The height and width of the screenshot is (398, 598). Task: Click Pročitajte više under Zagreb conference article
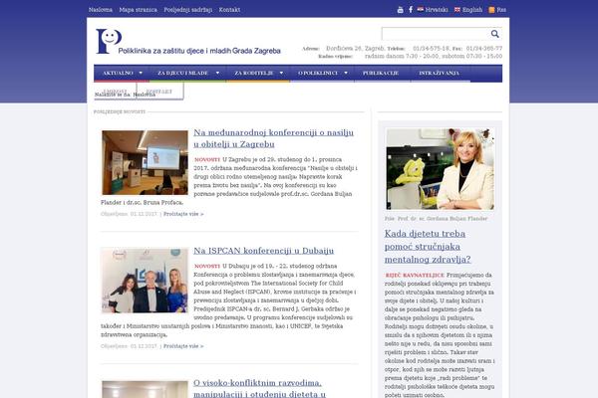pyautogui.click(x=183, y=214)
